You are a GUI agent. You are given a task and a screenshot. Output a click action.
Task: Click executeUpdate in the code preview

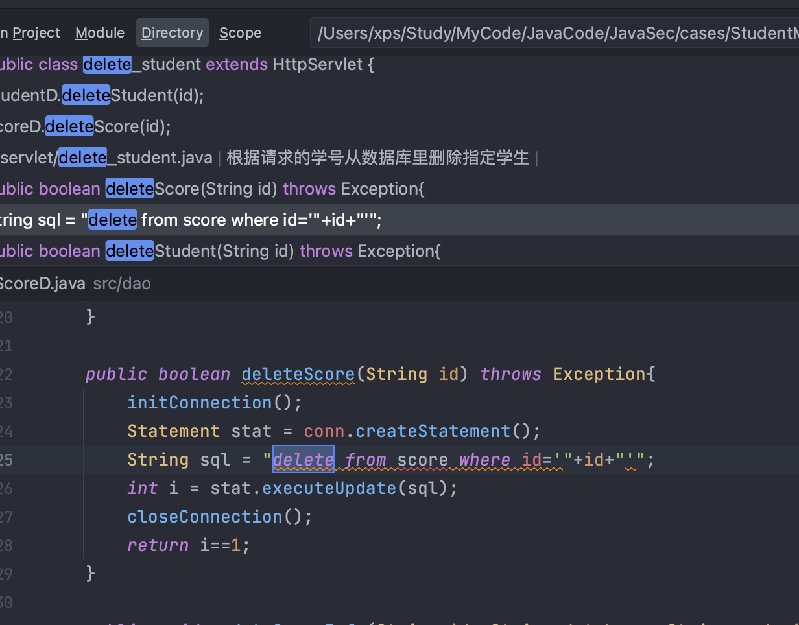tap(329, 488)
